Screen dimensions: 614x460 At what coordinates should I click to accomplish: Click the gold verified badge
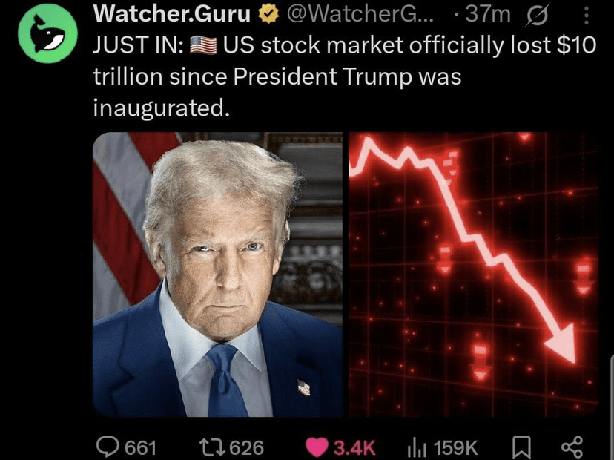tap(268, 14)
